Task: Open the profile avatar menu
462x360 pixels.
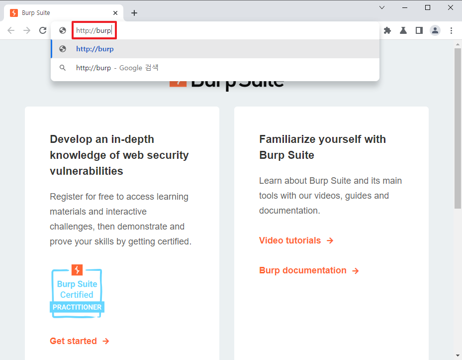Action: 435,30
